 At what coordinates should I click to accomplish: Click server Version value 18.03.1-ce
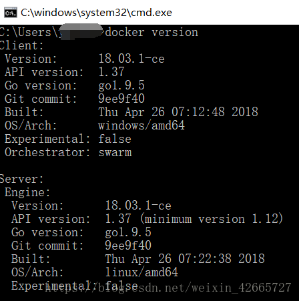point(138,206)
